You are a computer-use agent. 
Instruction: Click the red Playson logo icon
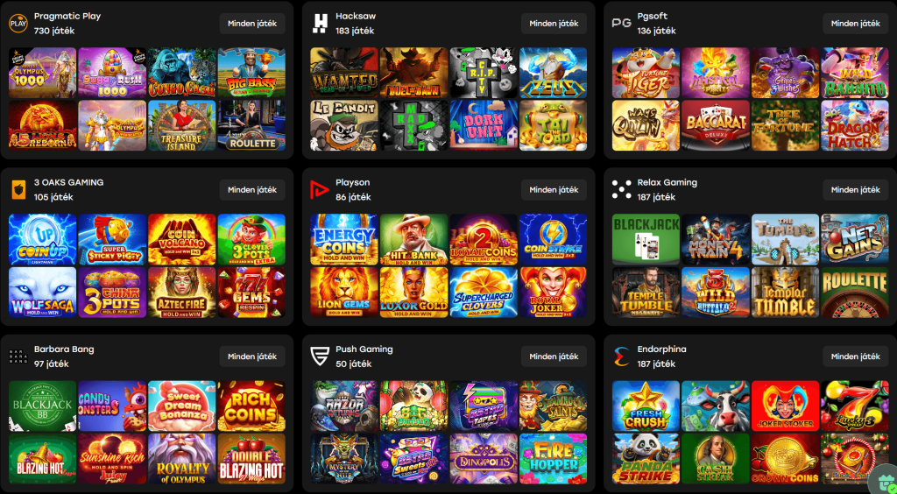tap(319, 190)
